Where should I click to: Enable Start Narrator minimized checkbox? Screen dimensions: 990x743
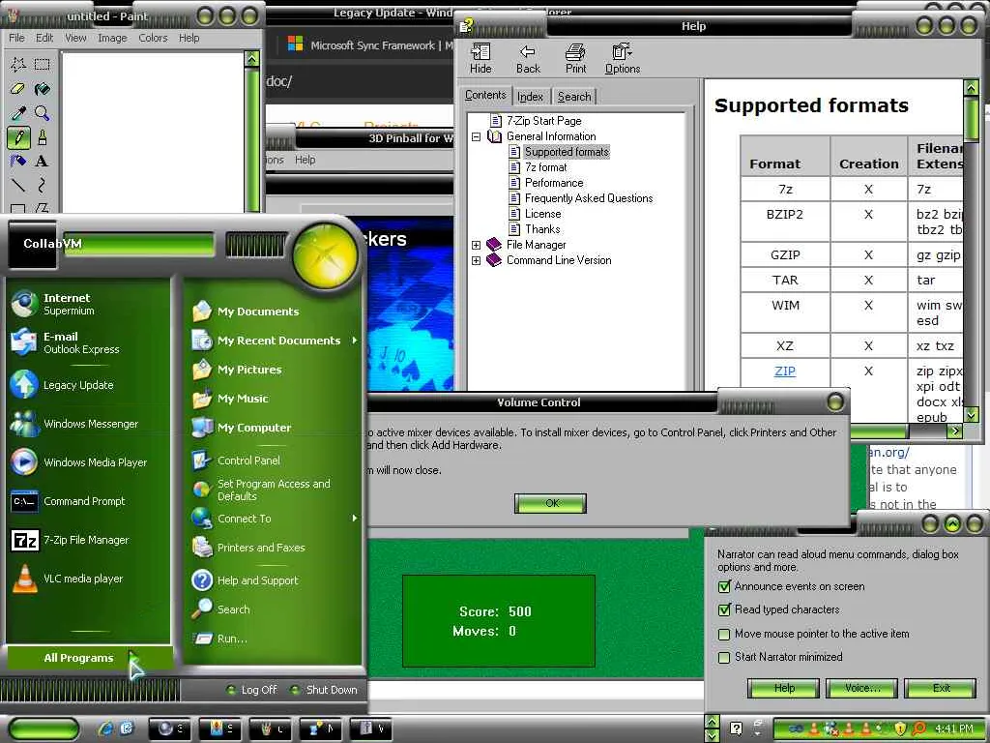[x=725, y=657]
